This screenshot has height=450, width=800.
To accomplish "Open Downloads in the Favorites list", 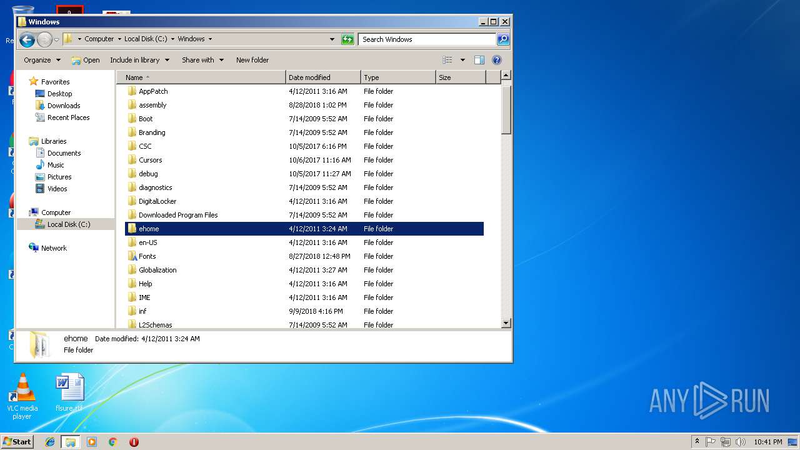I will pos(64,106).
